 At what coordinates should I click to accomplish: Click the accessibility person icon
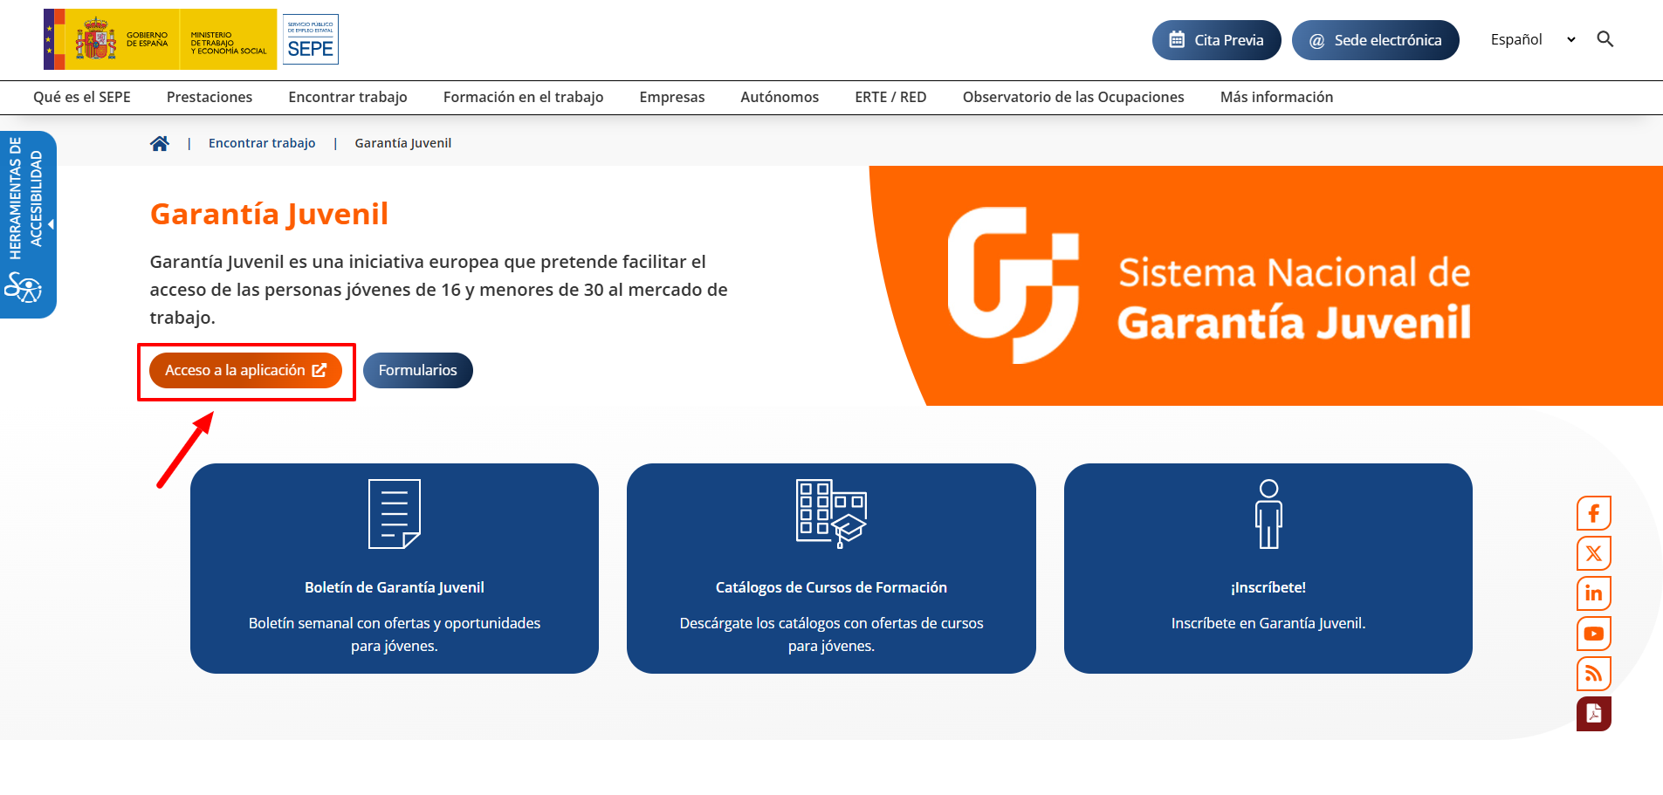pos(23,287)
